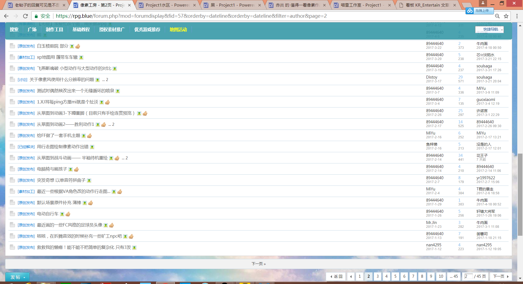The width and height of the screenshot is (523, 284).
Task: Click the thumbs-up icon on 最近画的一些FC风格的足球员头像
Action: pyautogui.click(x=111, y=225)
